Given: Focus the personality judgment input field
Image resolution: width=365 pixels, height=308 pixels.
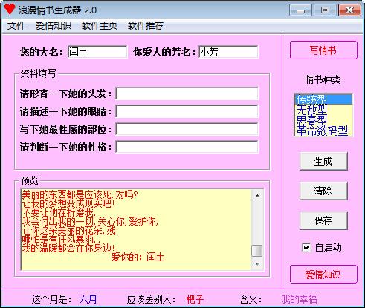Looking at the screenshot, I should pyautogui.click(x=187, y=147).
